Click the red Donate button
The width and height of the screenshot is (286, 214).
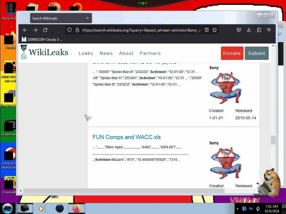232,53
